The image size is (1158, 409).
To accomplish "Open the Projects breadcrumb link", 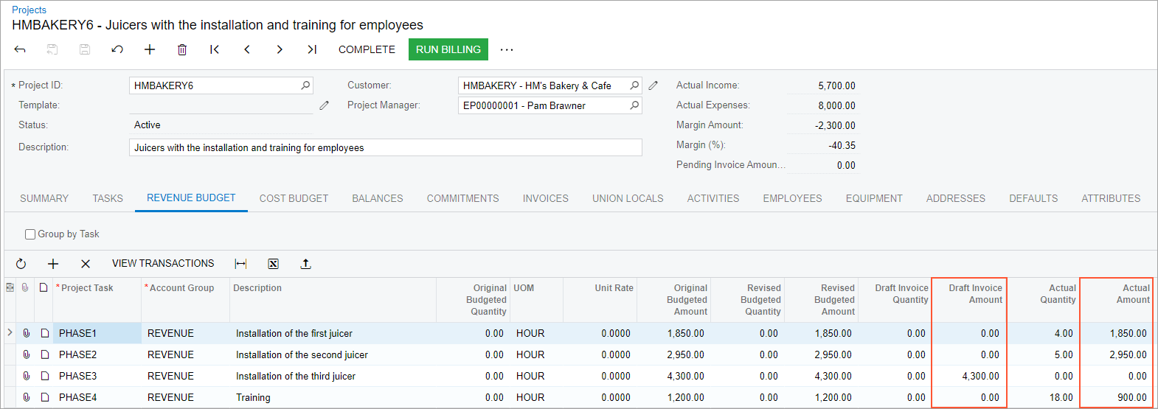I will [x=29, y=10].
